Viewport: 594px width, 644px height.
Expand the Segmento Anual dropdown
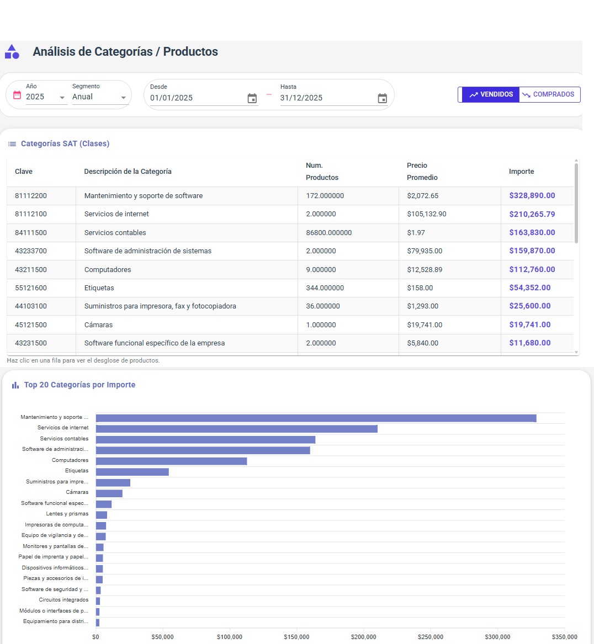click(x=99, y=97)
